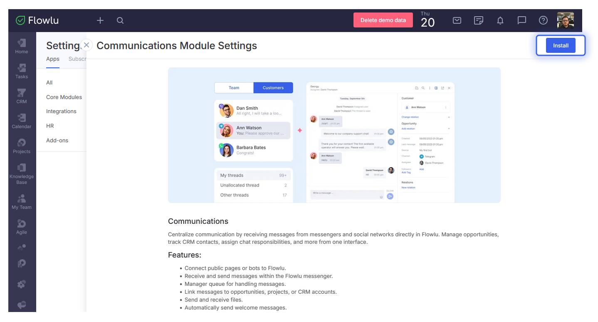Open Knowledge Base in the sidebar
The height and width of the screenshot is (322, 598).
(22, 174)
